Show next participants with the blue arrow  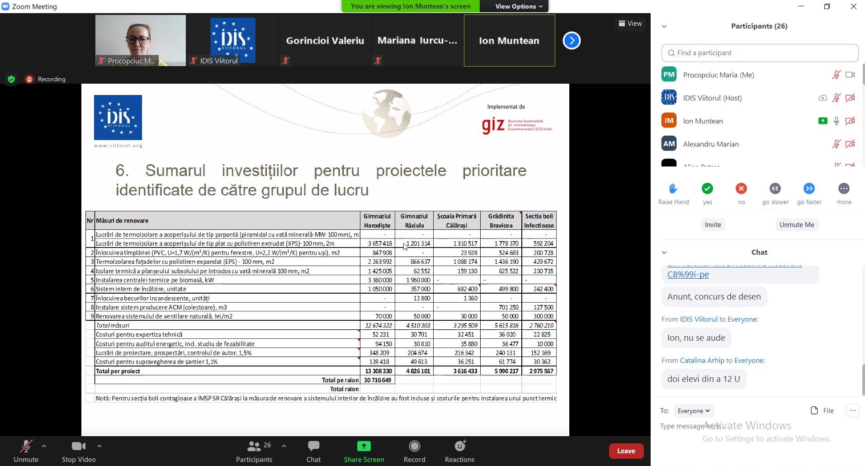[572, 41]
